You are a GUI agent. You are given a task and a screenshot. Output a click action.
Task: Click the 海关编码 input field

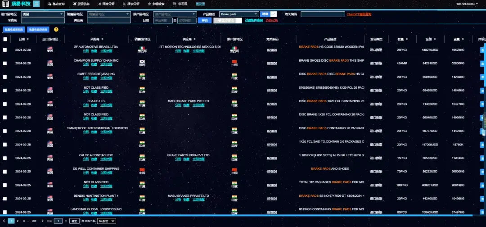tap(323, 14)
